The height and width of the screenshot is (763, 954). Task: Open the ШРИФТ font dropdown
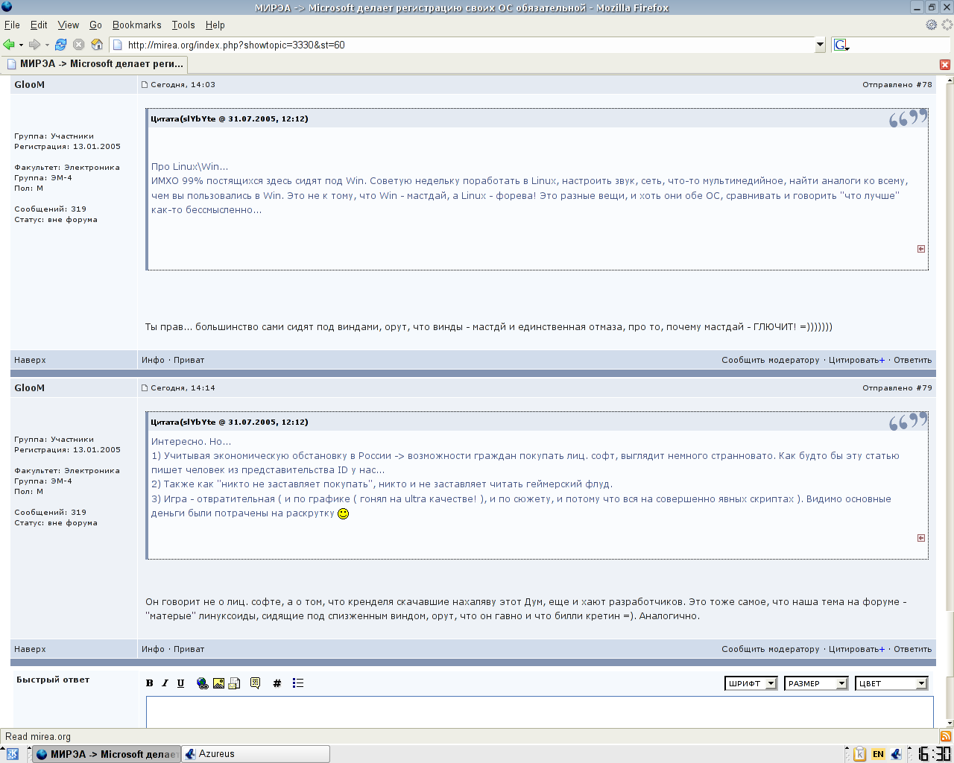pyautogui.click(x=751, y=683)
